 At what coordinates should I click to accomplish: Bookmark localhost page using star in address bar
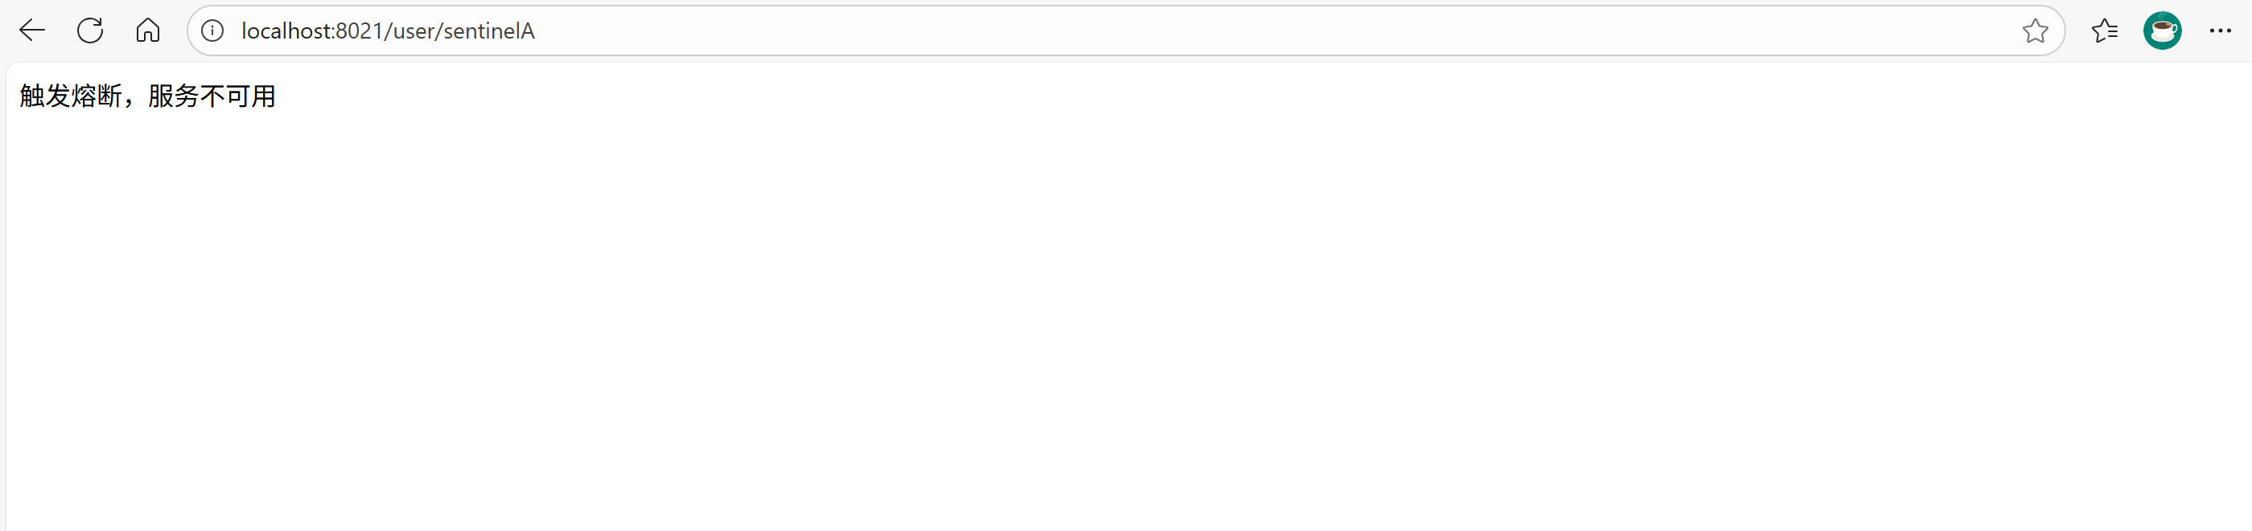[x=2034, y=31]
